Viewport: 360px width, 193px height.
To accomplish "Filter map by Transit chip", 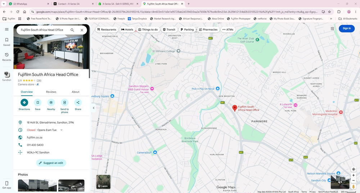I will coord(169,29).
